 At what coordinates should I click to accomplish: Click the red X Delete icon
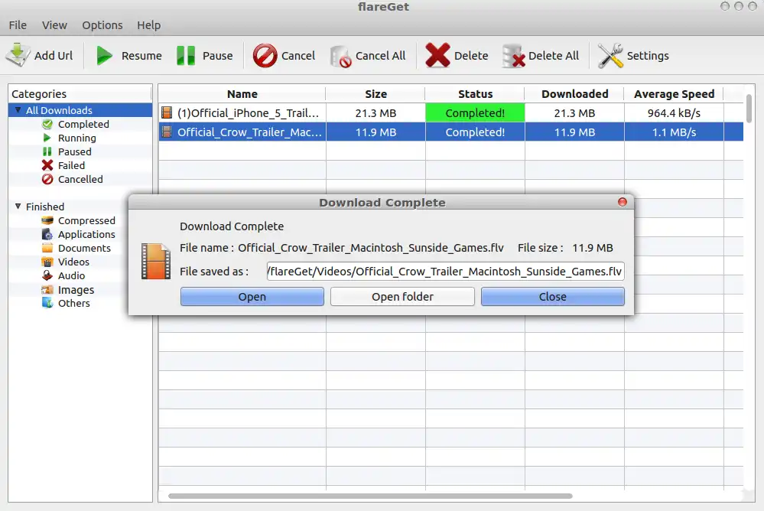point(437,55)
